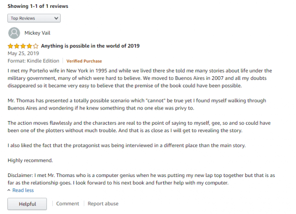
Task: Collapse the review with Read less
Action: [23, 190]
